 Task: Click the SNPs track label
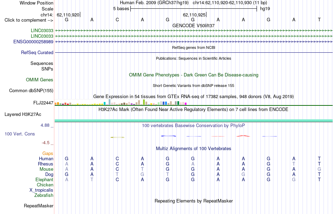47,69
